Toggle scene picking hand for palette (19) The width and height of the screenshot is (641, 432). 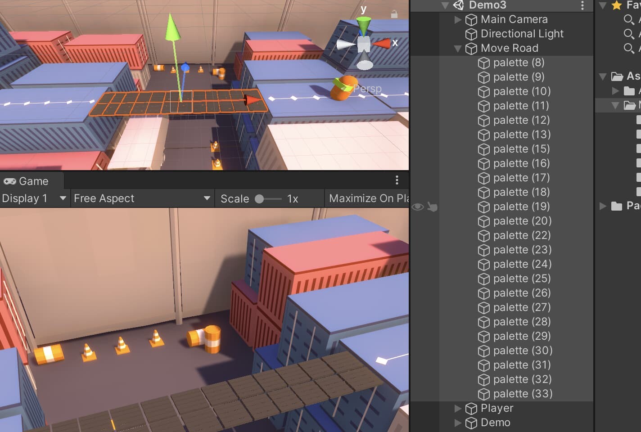[432, 207]
